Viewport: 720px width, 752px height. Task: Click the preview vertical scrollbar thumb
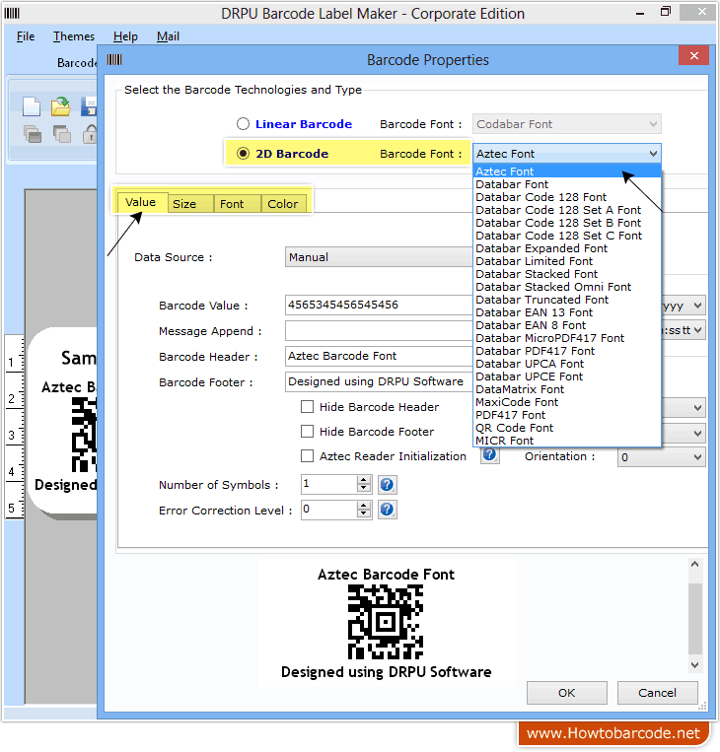coord(694,619)
